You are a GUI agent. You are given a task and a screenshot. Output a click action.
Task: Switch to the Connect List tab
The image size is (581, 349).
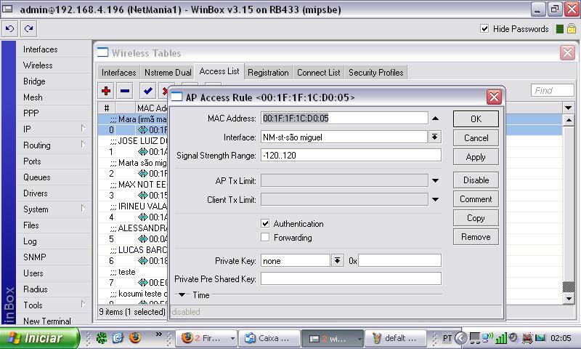point(318,72)
